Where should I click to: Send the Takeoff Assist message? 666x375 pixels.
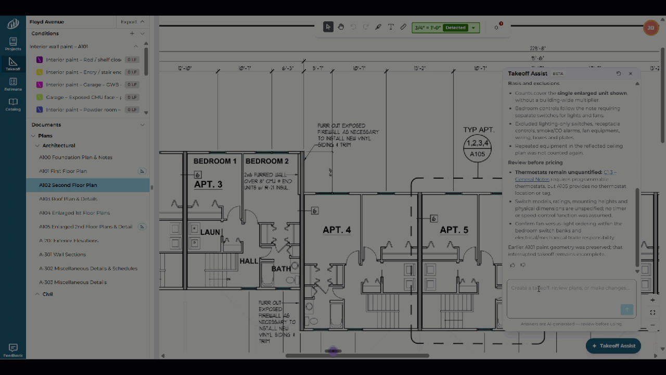627,310
